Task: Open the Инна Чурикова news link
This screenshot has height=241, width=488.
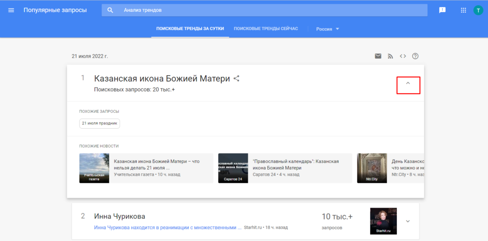Action: click(168, 228)
